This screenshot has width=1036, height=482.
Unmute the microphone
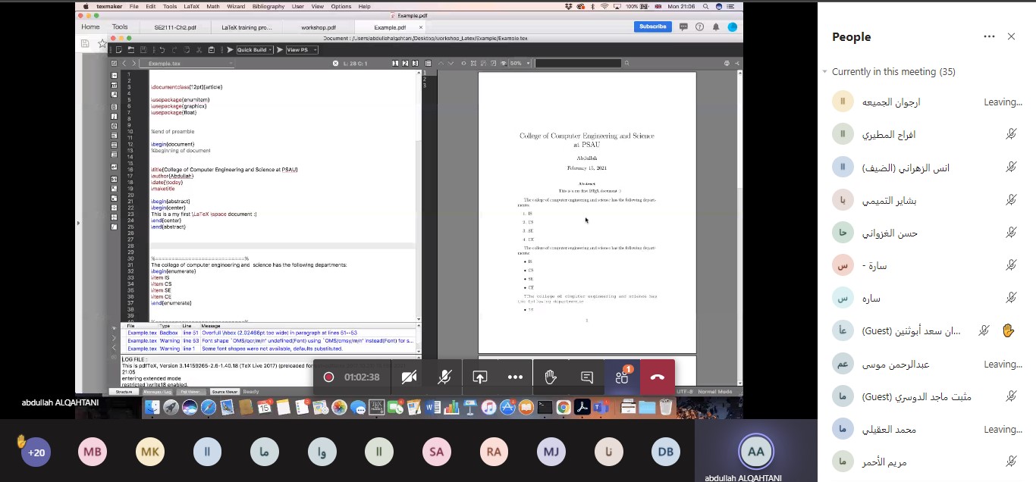point(444,377)
